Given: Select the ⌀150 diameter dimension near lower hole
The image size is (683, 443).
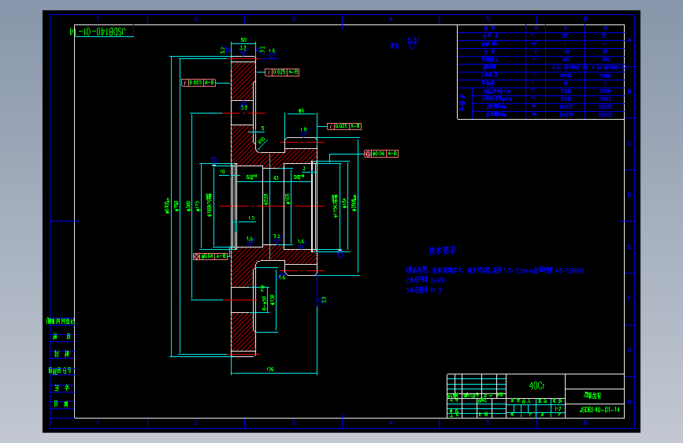Looking at the screenshot, I should 273,300.
